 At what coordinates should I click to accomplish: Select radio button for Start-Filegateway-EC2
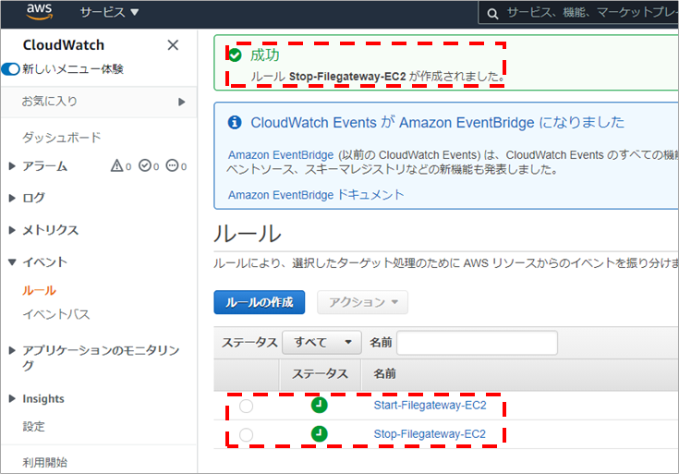[x=246, y=406]
